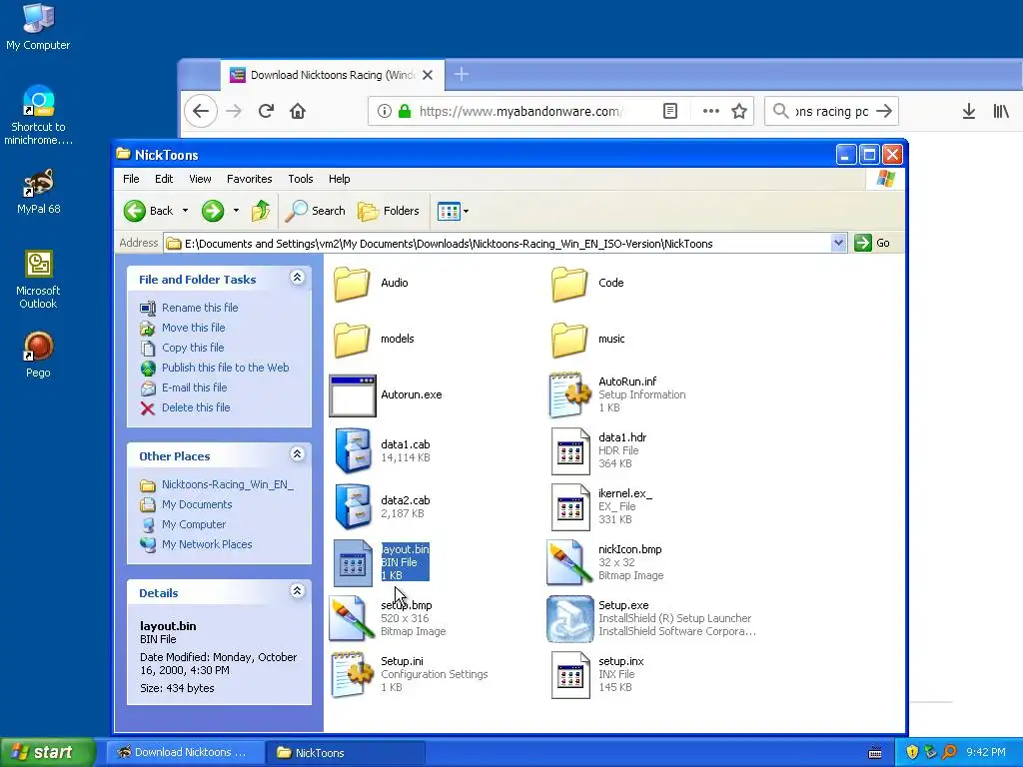The width and height of the screenshot is (1023, 767).
Task: Open the File menu
Action: [x=131, y=179]
